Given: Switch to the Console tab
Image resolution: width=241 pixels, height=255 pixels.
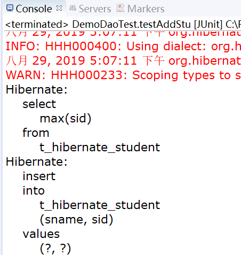Looking at the screenshot, I should pyautogui.click(x=34, y=9).
